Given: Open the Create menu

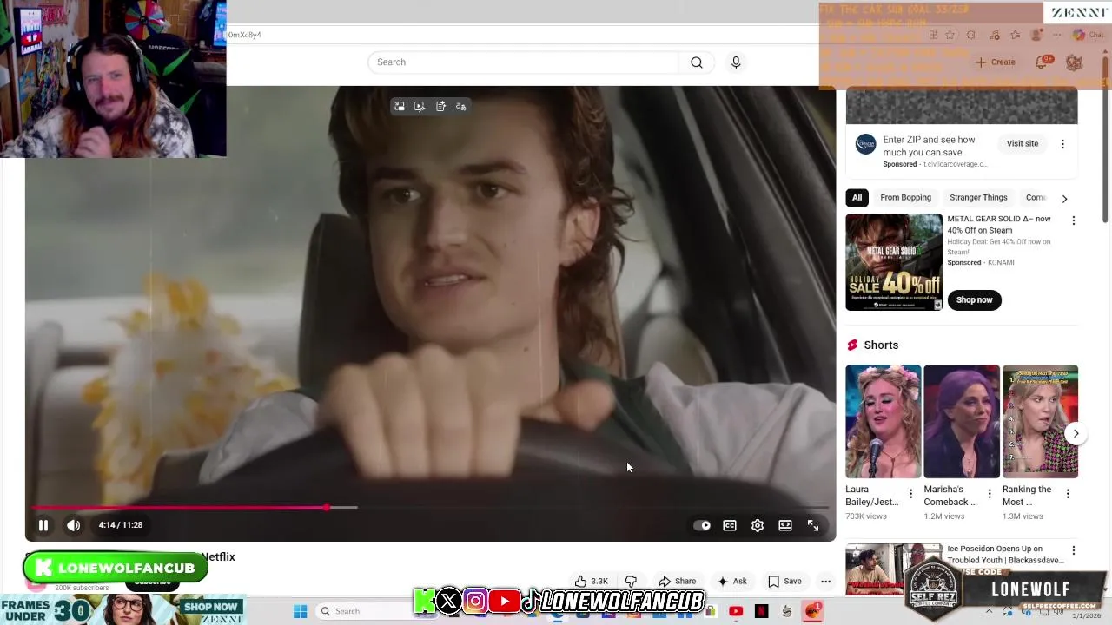Looking at the screenshot, I should click(995, 62).
